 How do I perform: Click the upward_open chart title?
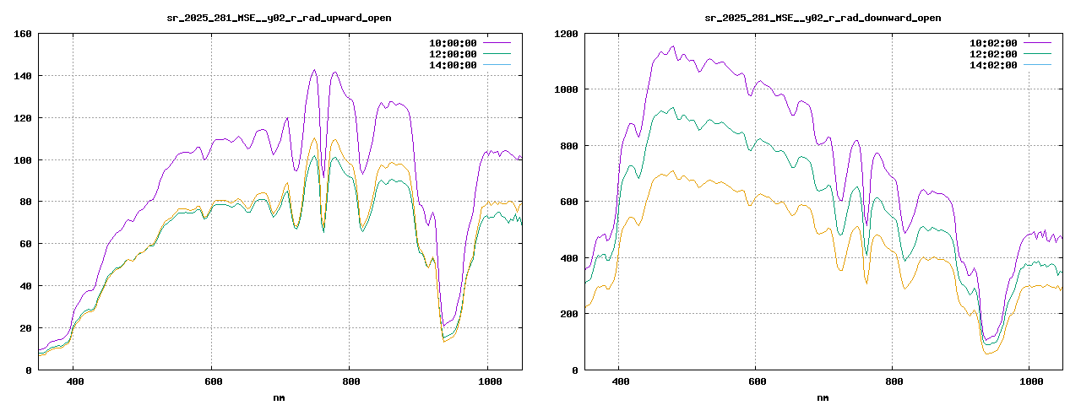(x=279, y=18)
